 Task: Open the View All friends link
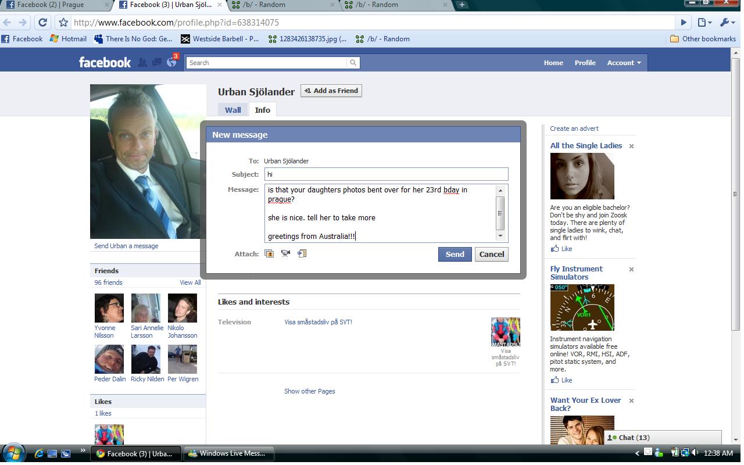click(190, 282)
